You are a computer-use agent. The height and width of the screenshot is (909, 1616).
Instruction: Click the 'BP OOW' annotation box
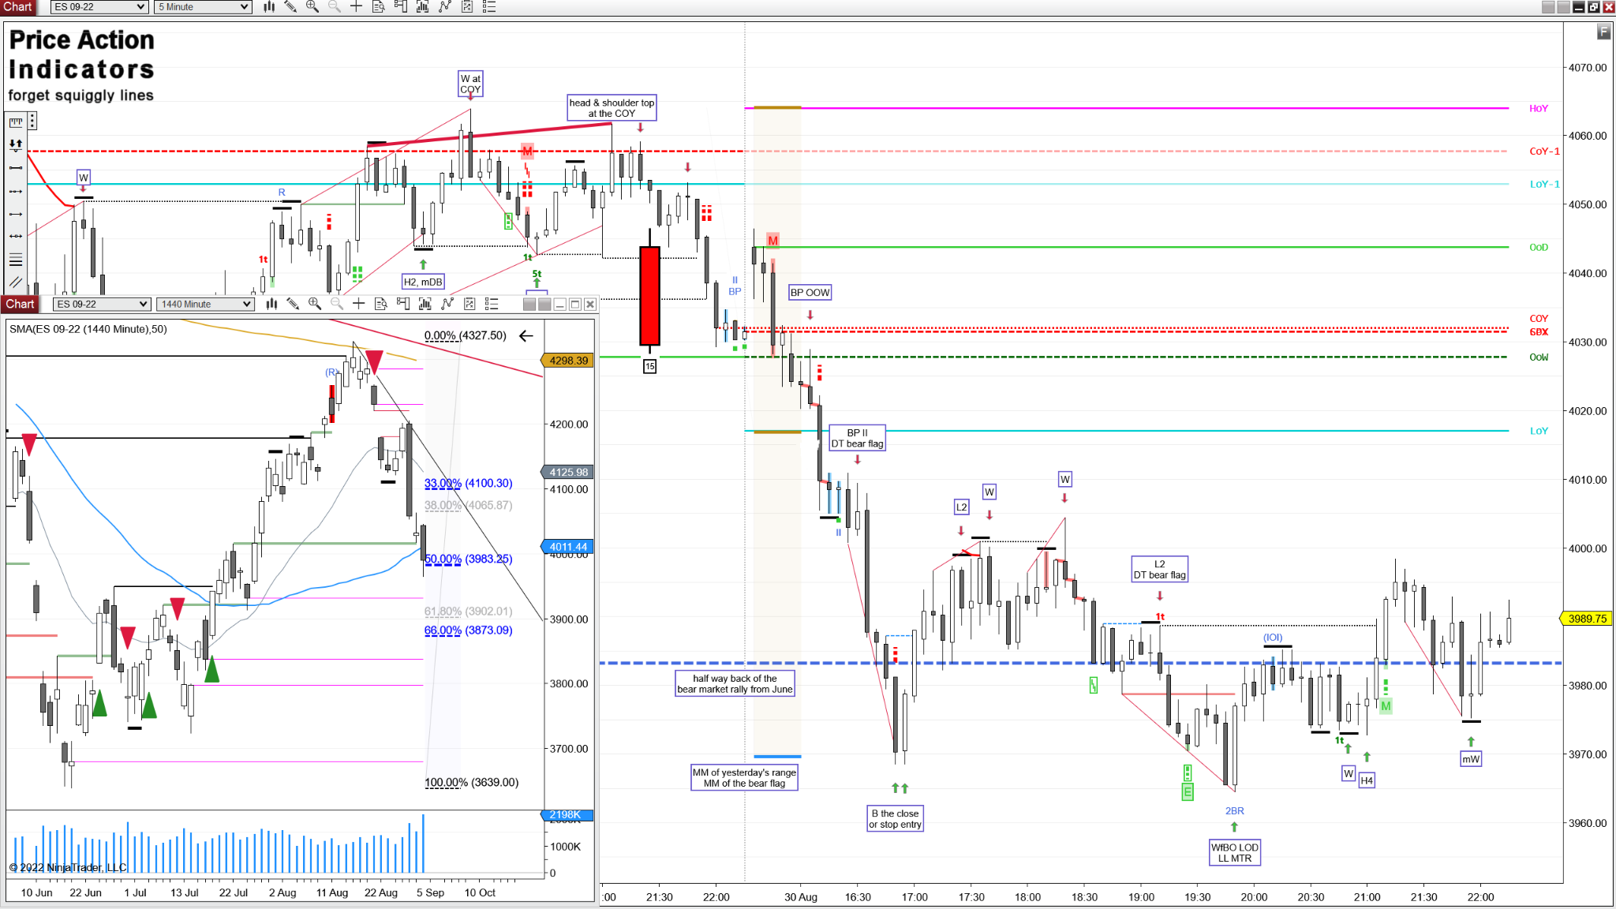tap(810, 293)
